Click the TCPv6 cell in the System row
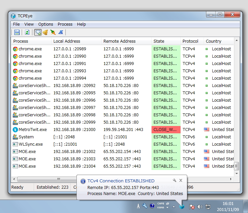248x213 pixels. 189,137
